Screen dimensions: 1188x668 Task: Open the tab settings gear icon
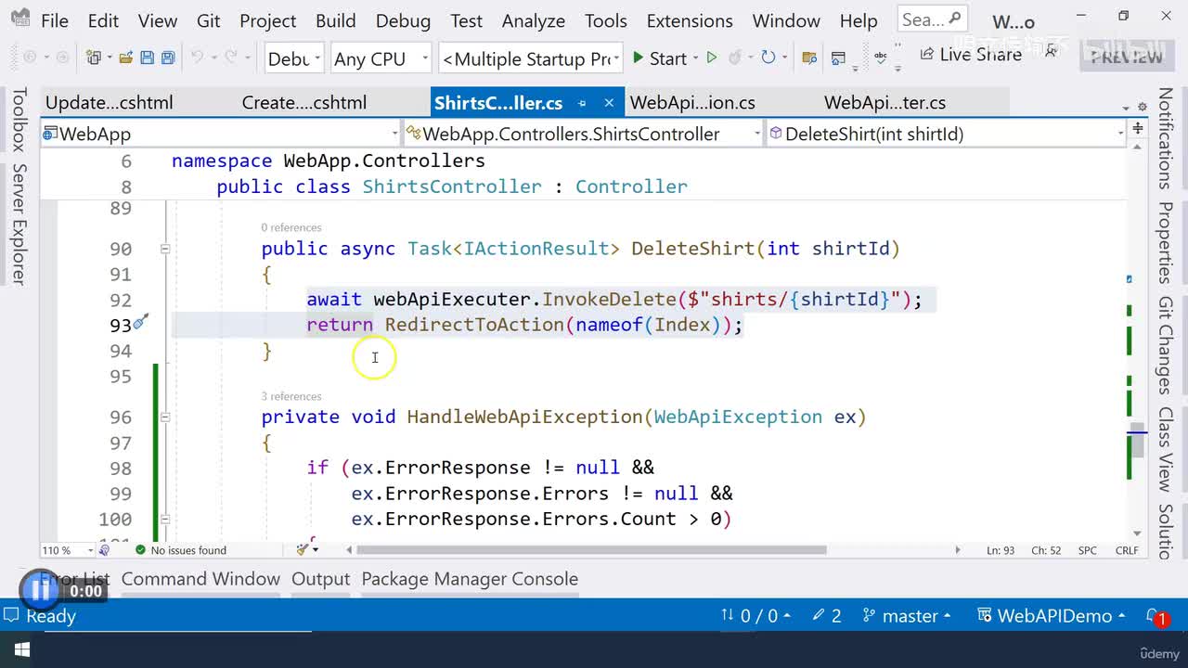(1141, 107)
